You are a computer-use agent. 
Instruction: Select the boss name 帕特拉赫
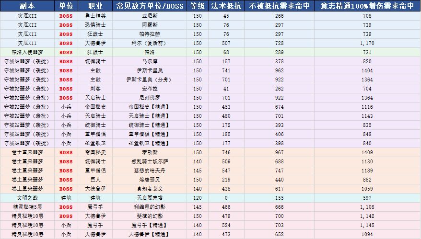point(150,34)
